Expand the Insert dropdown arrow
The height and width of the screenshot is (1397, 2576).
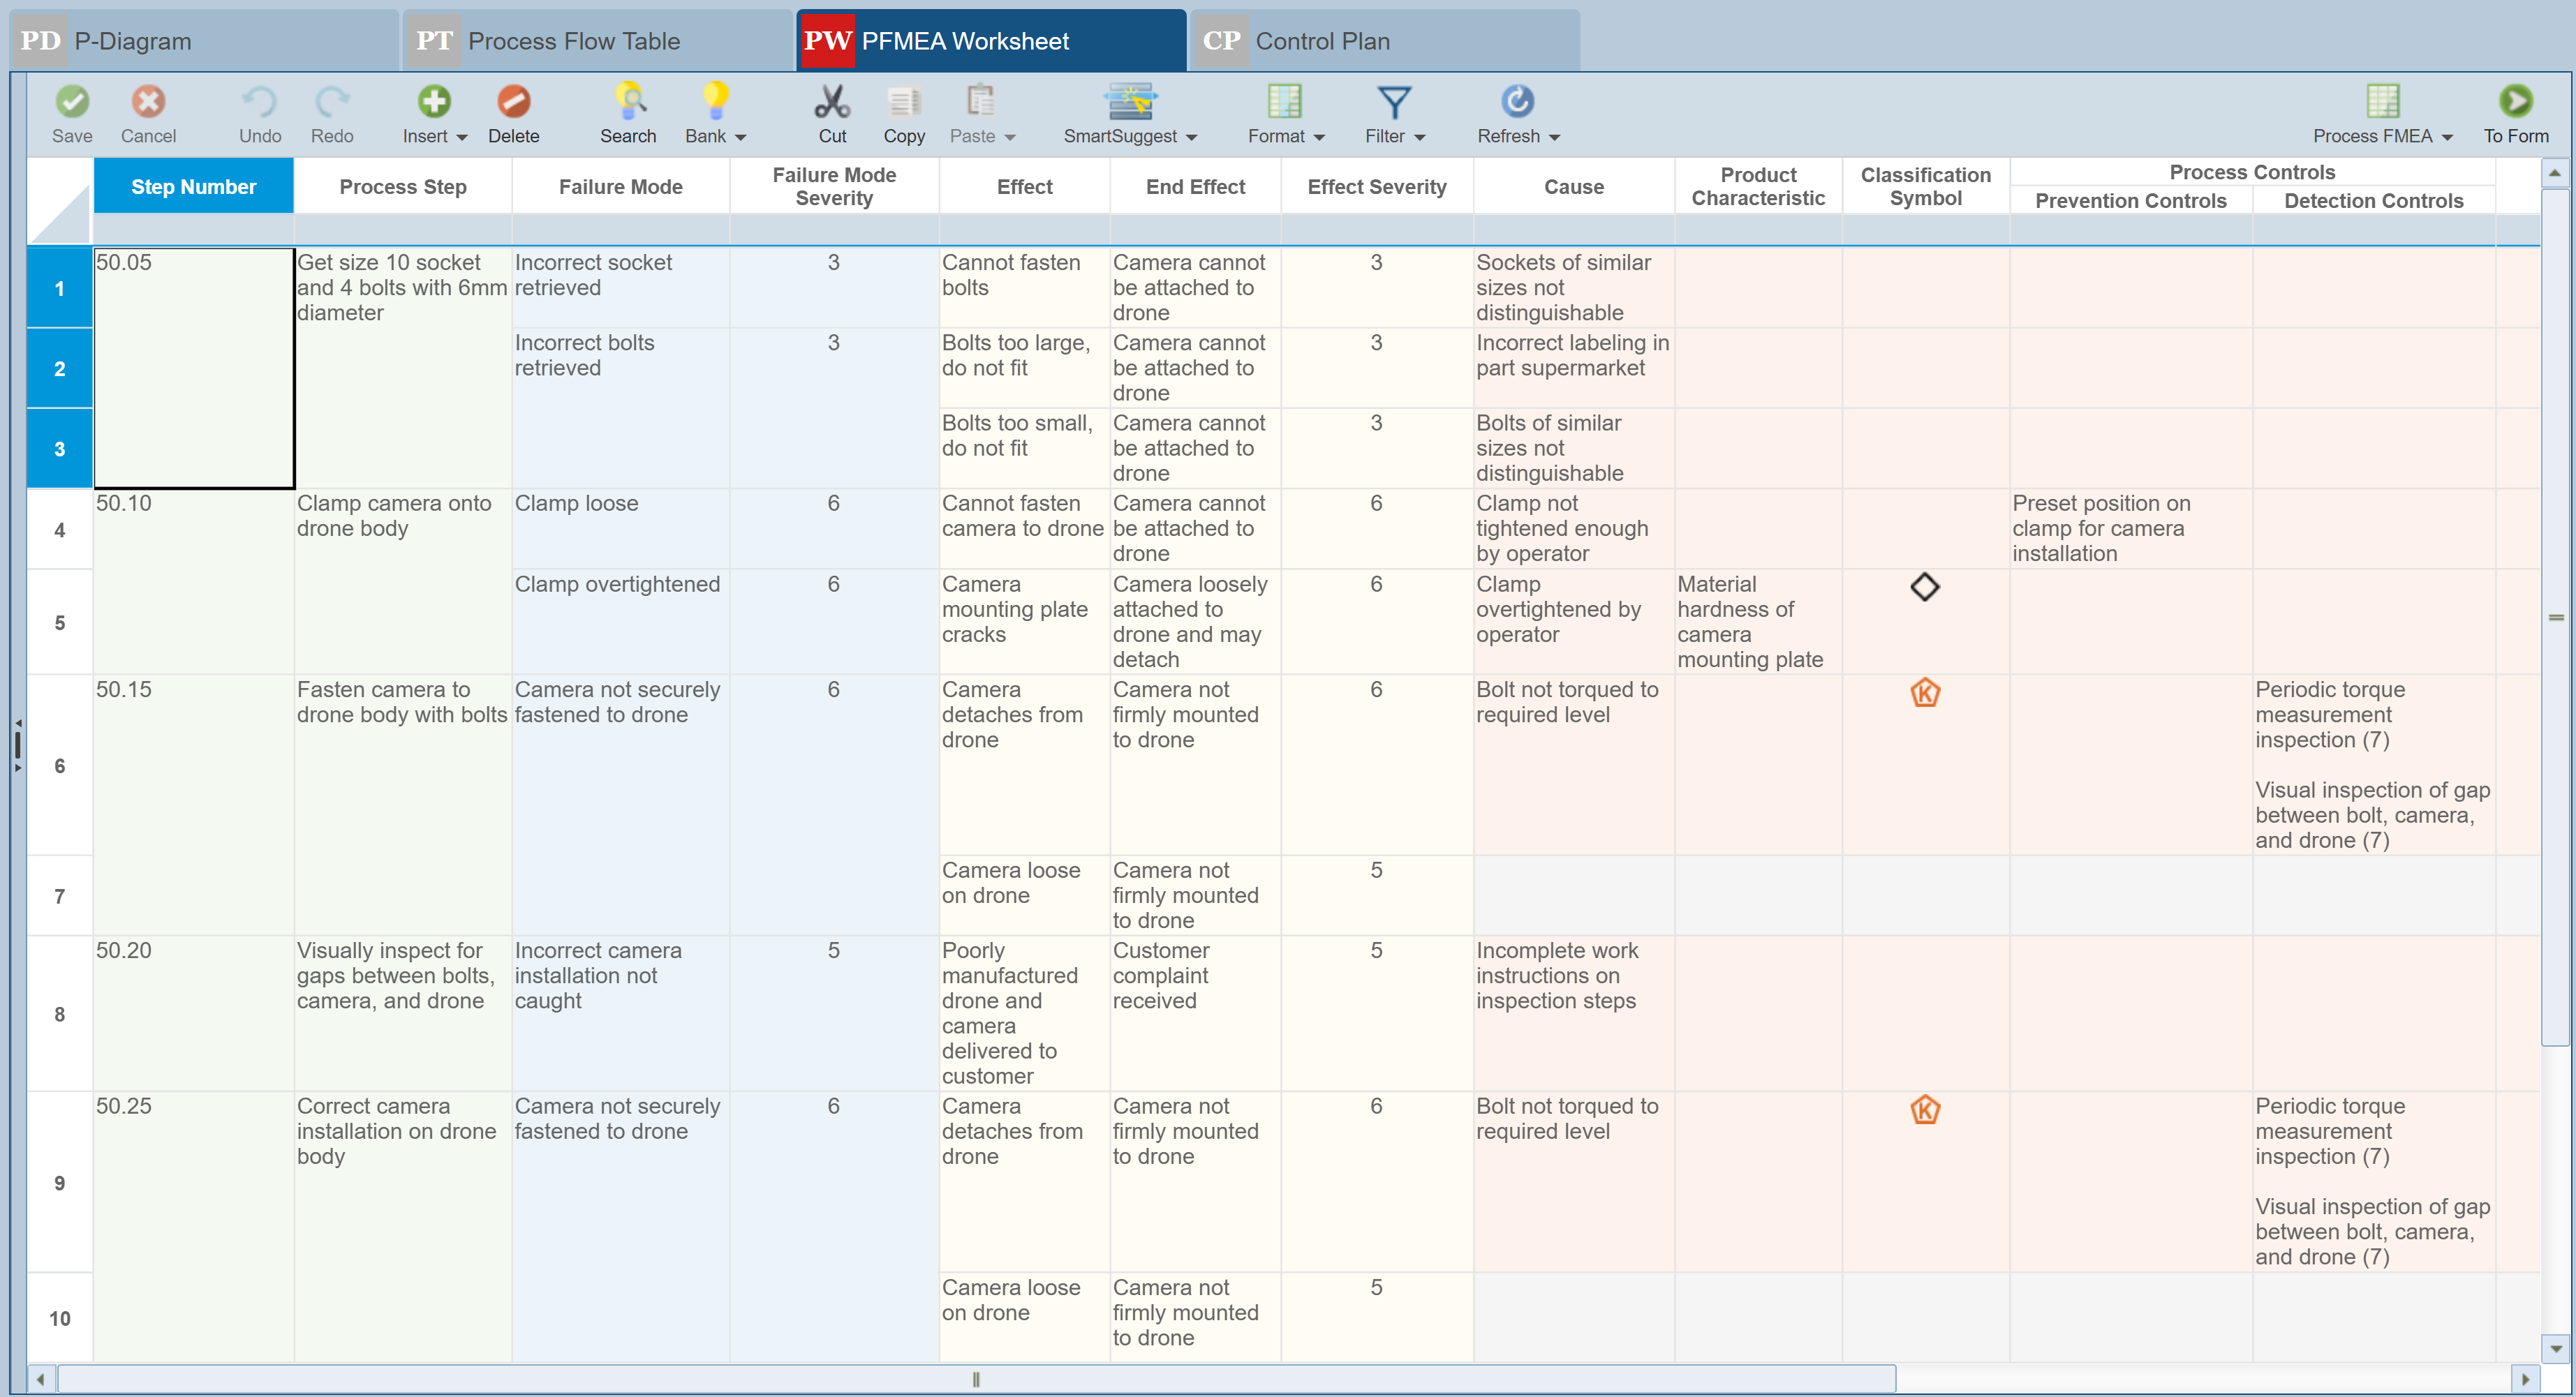[x=461, y=137]
